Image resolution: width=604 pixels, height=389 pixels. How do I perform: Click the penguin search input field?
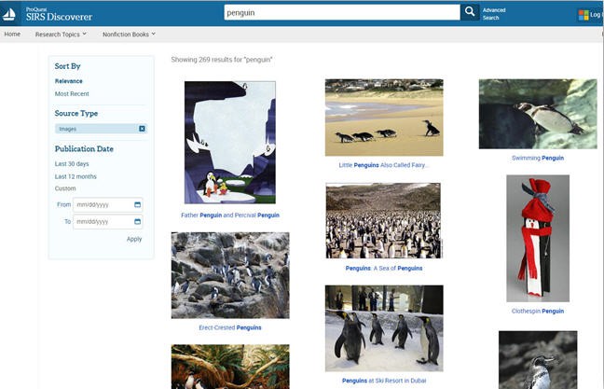(x=341, y=12)
